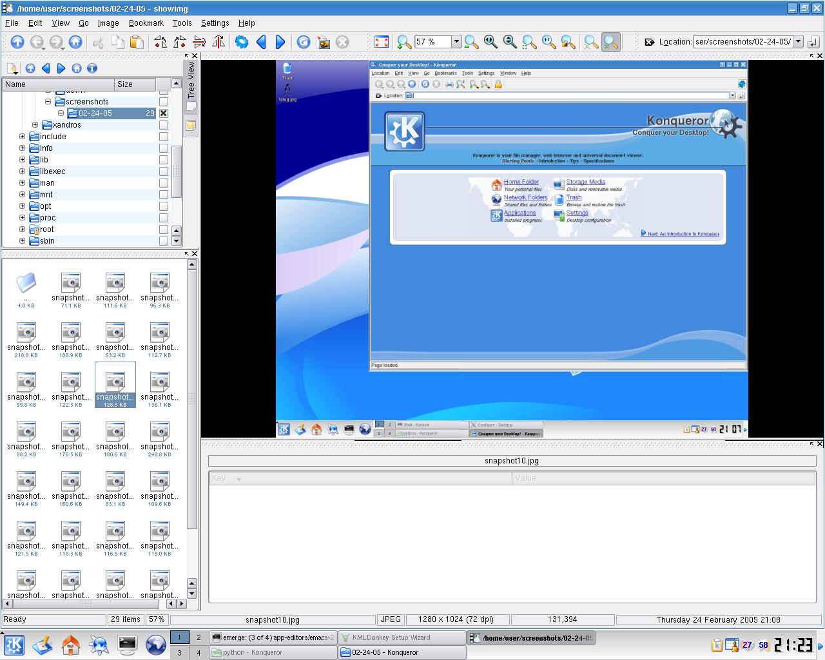Toggle full screen view icon
Image resolution: width=825 pixels, height=660 pixels.
[382, 42]
